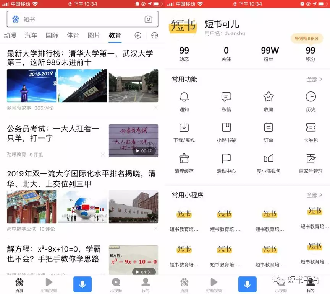The width and height of the screenshot is (330, 294).
Task: Expand 全部 next to 常用小程序
Action: [x=314, y=195]
